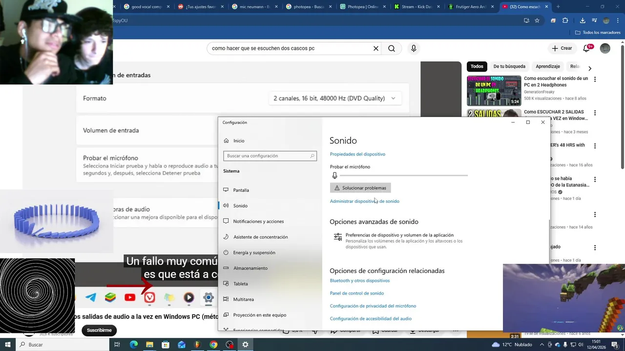Viewport: 625px width, 351px height.
Task: Open options for 'Como escuchar el sonido' video
Action: [x=595, y=79]
